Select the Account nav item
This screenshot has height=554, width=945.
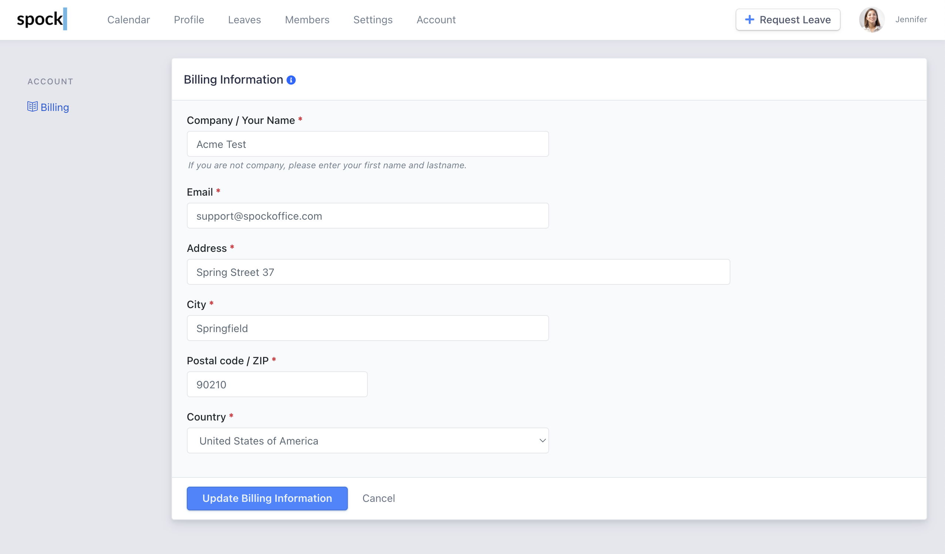436,20
